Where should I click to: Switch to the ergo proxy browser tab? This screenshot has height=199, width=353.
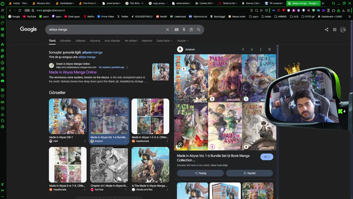159,3
